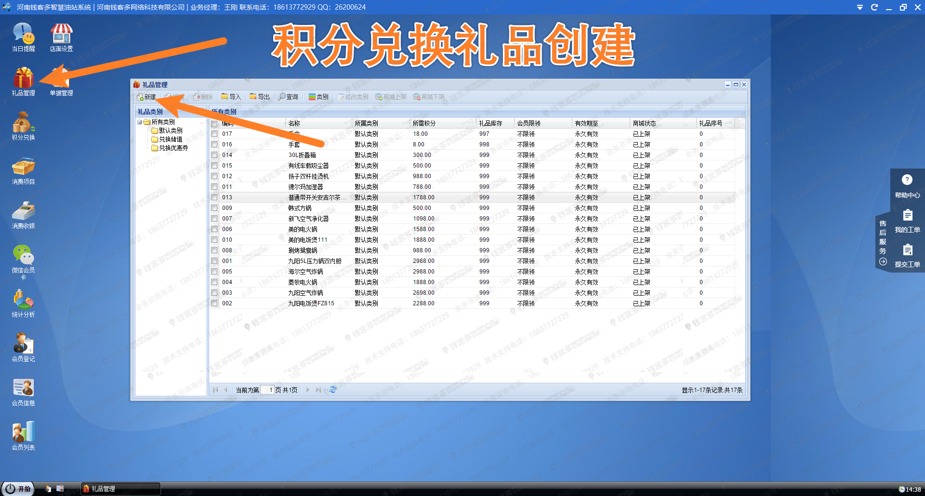Image resolution: width=925 pixels, height=496 pixels.
Task: Click the 开始 start button on taskbar
Action: [18, 489]
